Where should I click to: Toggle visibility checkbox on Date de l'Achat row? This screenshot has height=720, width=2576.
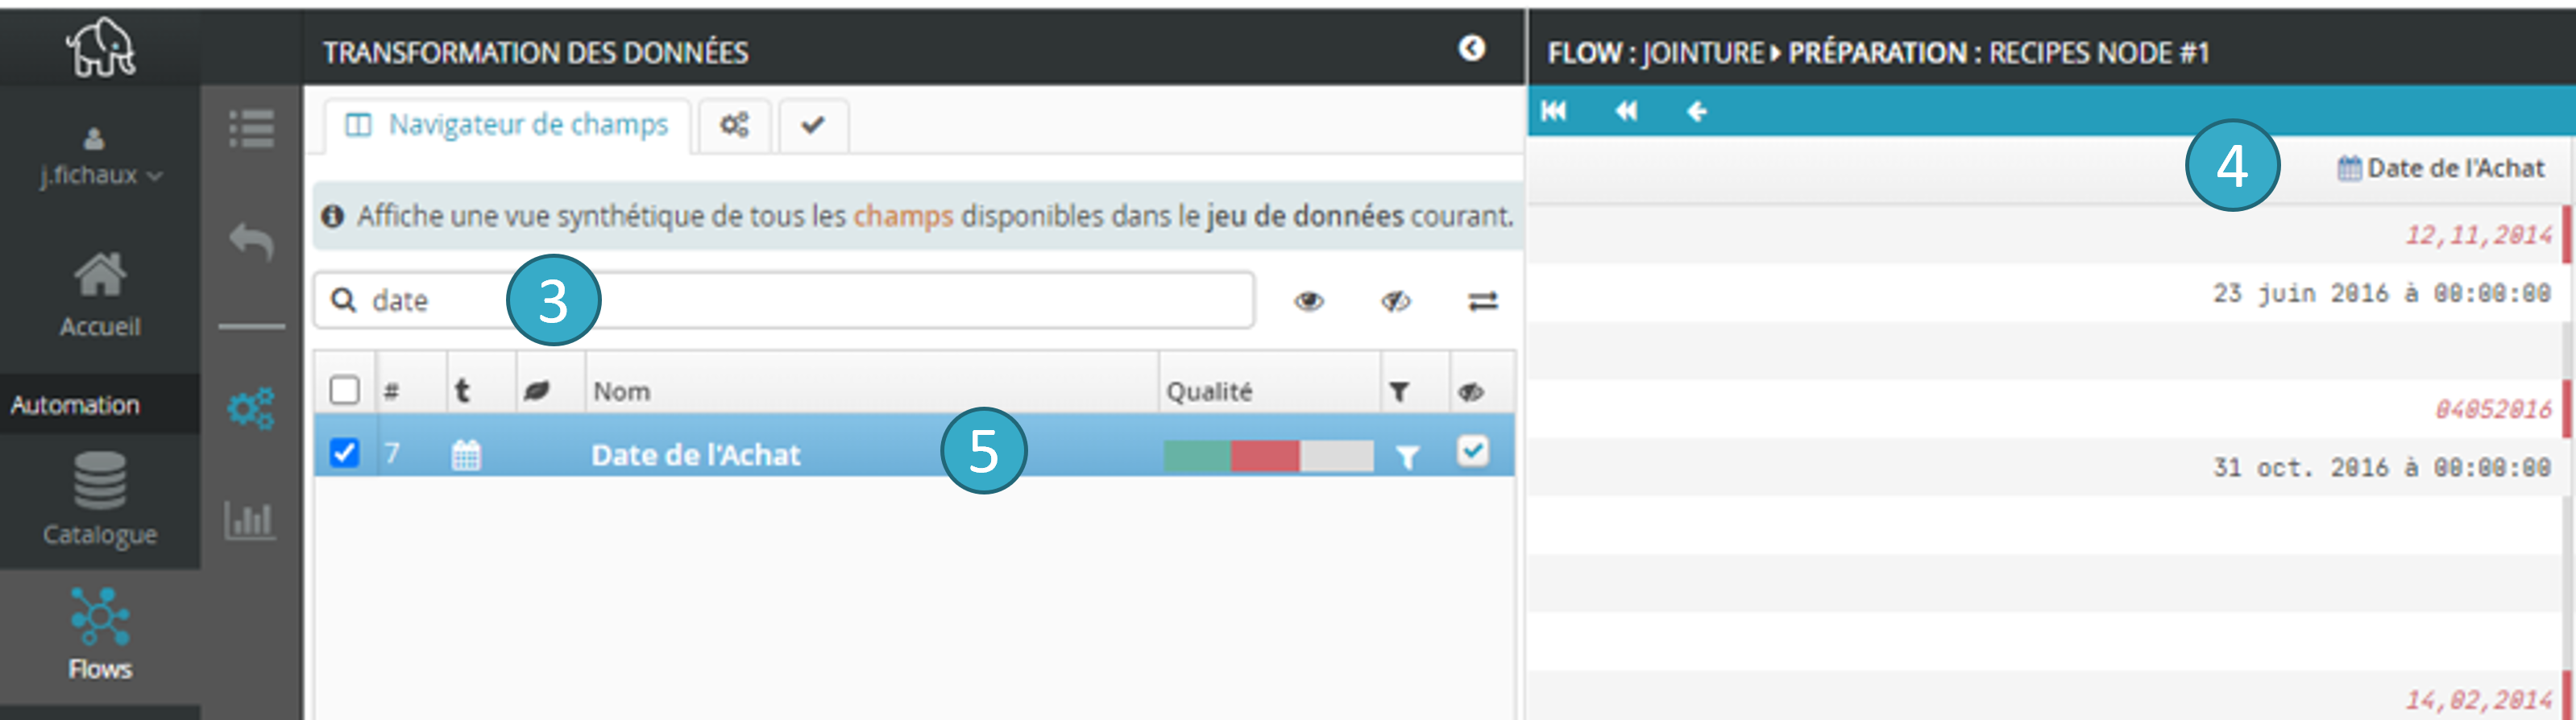click(x=1472, y=451)
